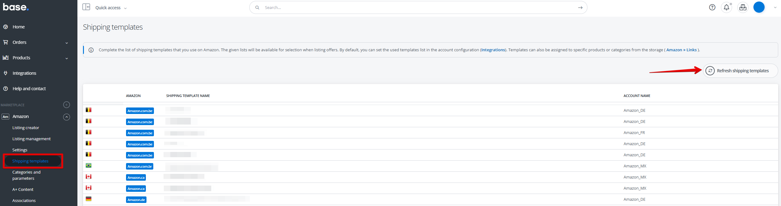Viewport: 781px width, 206px height.
Task: Open Listing management page
Action: pos(31,139)
